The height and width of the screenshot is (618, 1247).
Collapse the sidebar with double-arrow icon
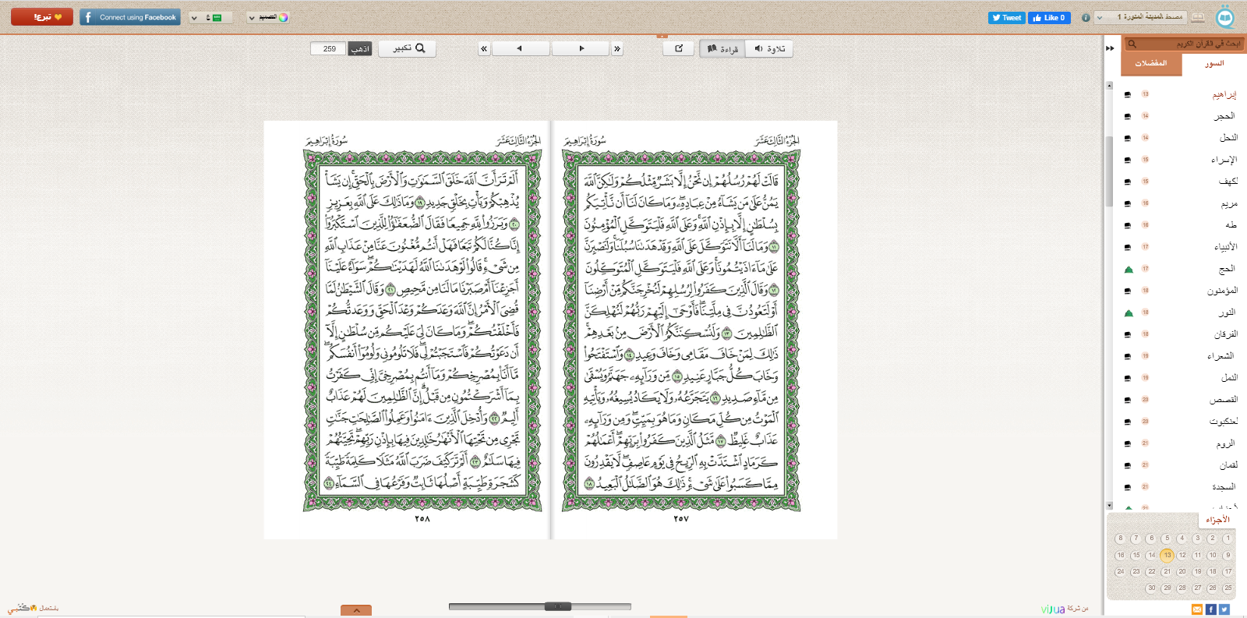[x=1110, y=48]
